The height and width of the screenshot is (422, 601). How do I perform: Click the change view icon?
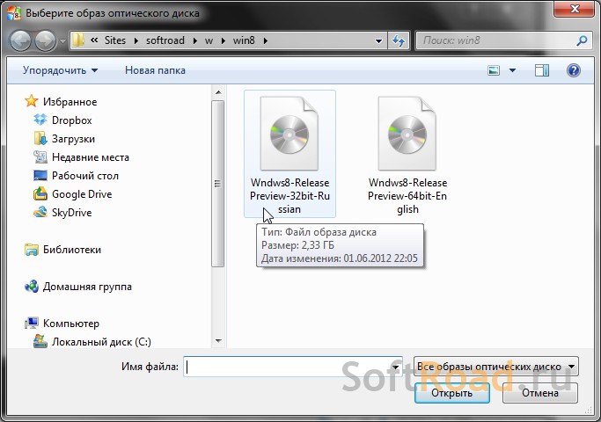point(494,70)
